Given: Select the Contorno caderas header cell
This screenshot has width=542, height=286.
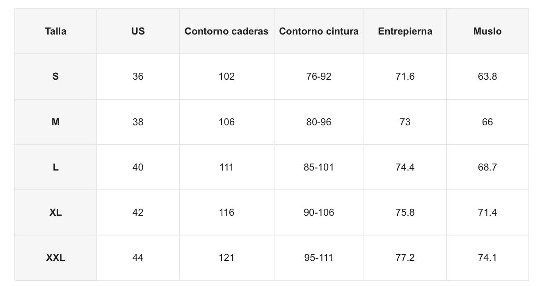Looking at the screenshot, I should click(x=226, y=31).
